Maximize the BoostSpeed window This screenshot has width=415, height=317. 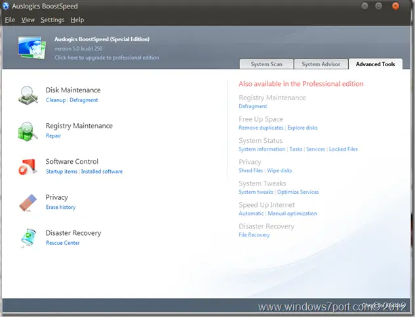(379, 6)
